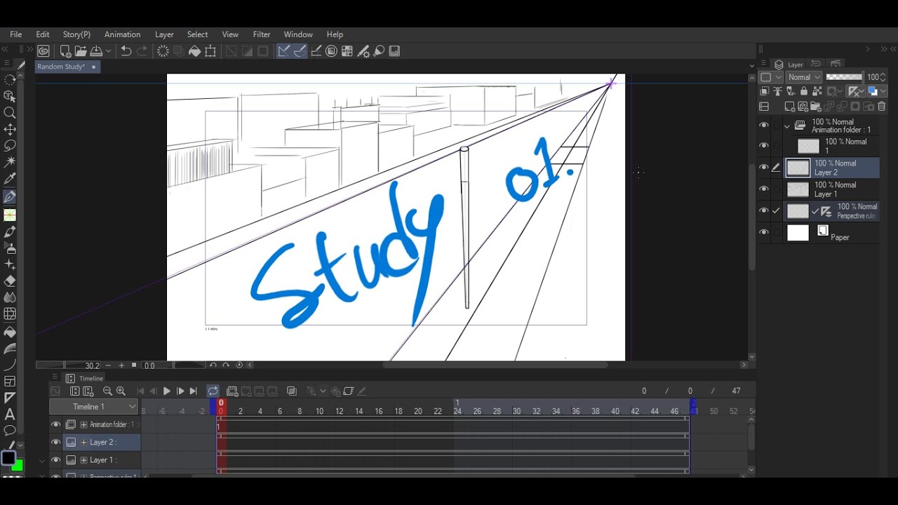Click the Fill bucket icon in command bar

(194, 51)
